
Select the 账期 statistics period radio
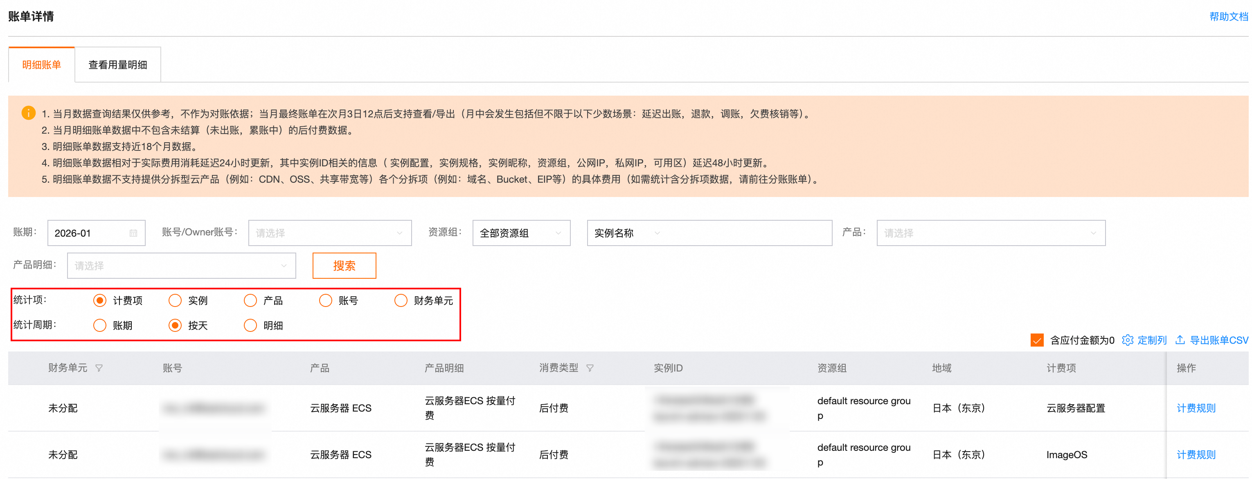pos(100,326)
